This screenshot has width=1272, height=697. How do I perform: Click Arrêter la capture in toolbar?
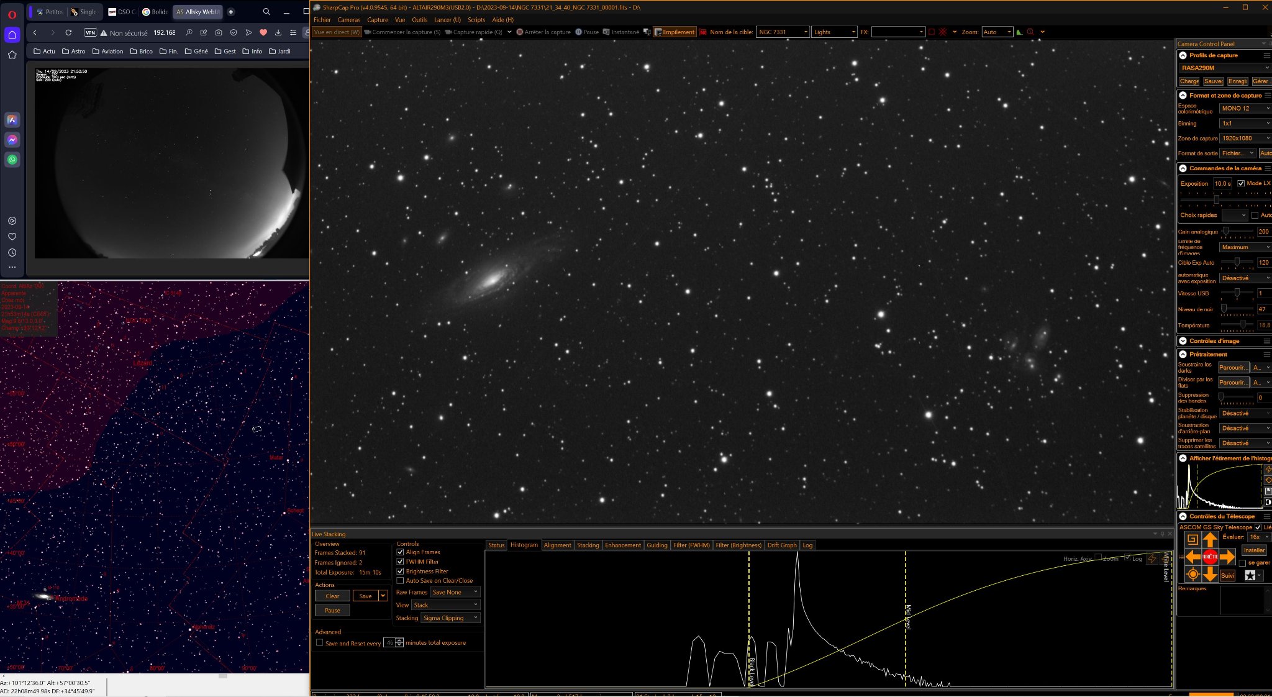[543, 32]
